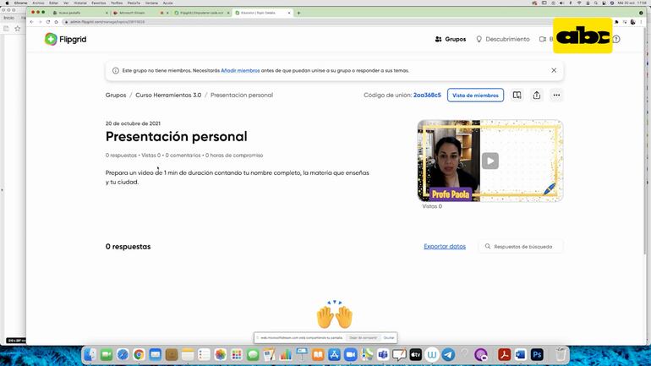This screenshot has width=651, height=366.
Task: Go to Curso Herramientas 3.0 breadcrumb
Action: pos(168,96)
